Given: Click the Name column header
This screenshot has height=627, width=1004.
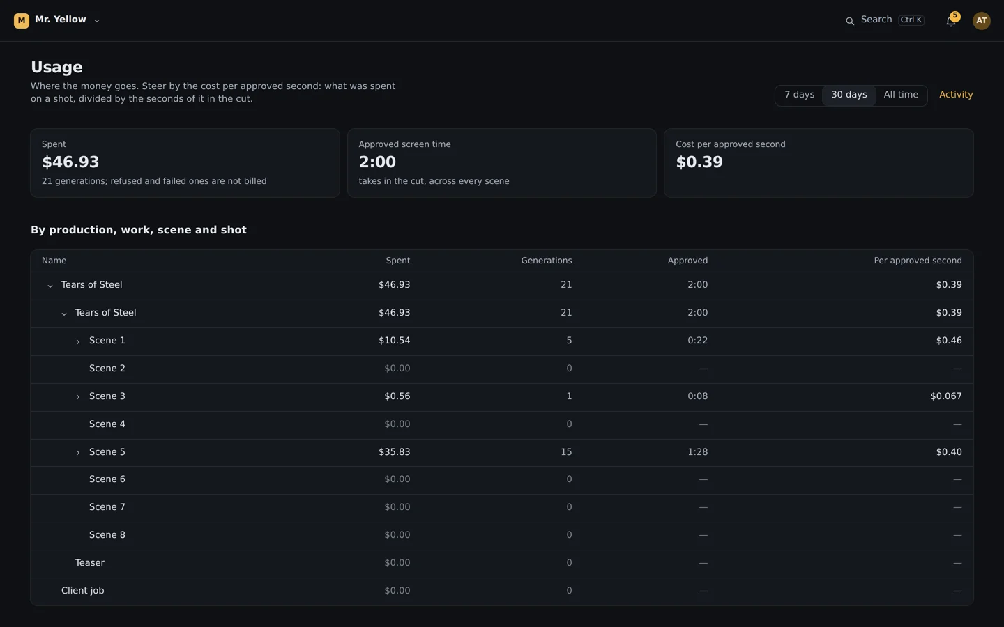Looking at the screenshot, I should click(x=54, y=261).
